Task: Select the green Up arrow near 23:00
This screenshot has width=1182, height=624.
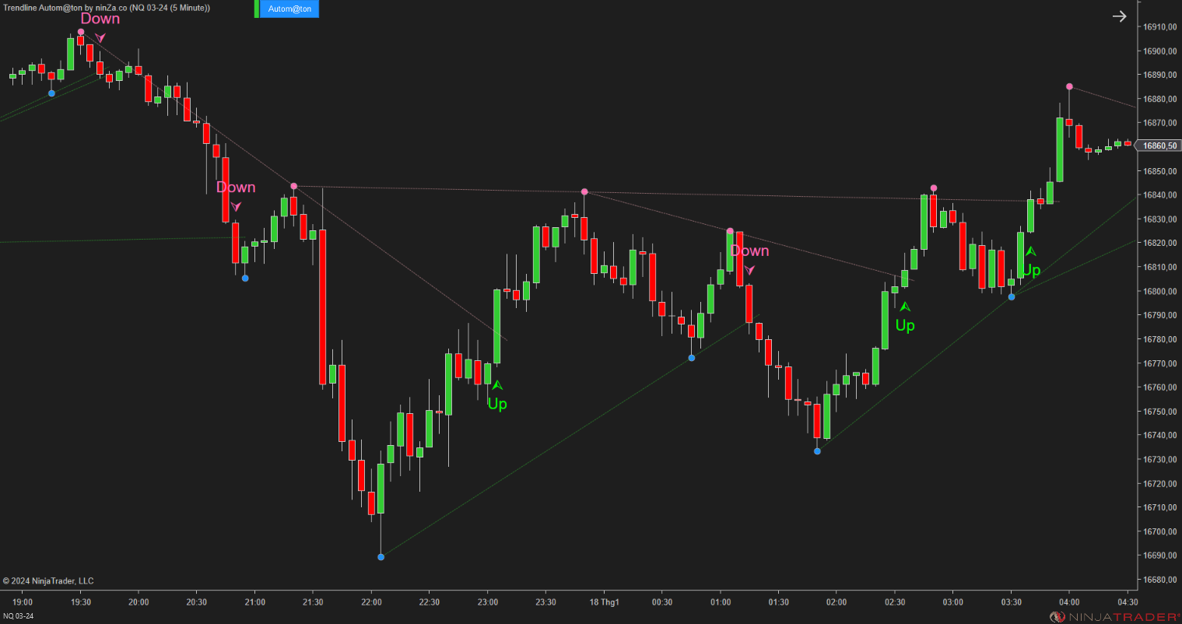Action: coord(496,384)
